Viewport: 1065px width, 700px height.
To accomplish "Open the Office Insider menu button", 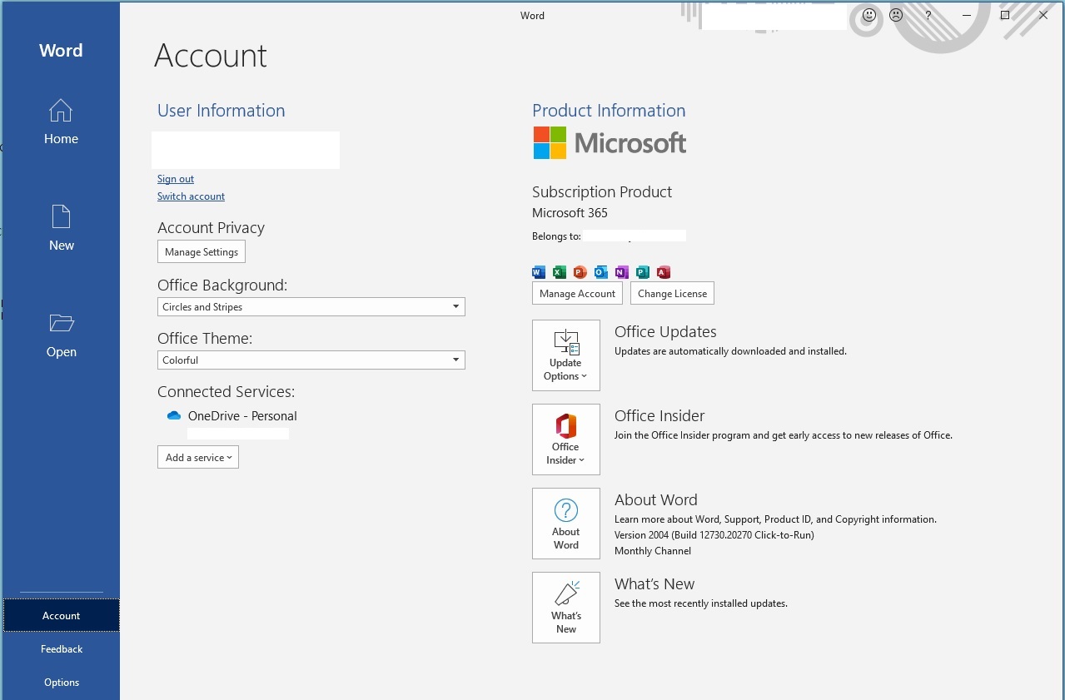I will tap(566, 439).
